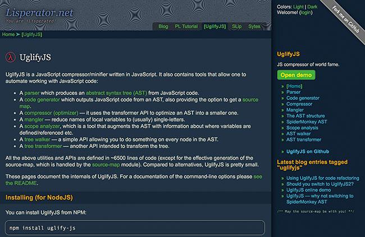The width and height of the screenshot is (365, 237).
Task: Switch colors to Light theme
Action: [298, 7]
